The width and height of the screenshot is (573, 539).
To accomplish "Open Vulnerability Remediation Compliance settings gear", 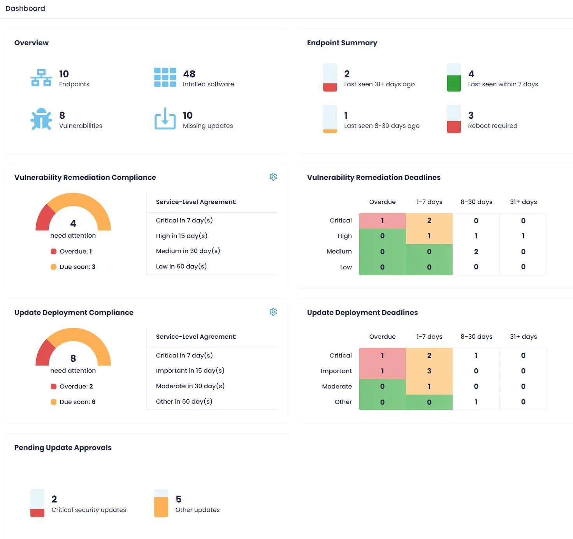I will (273, 177).
